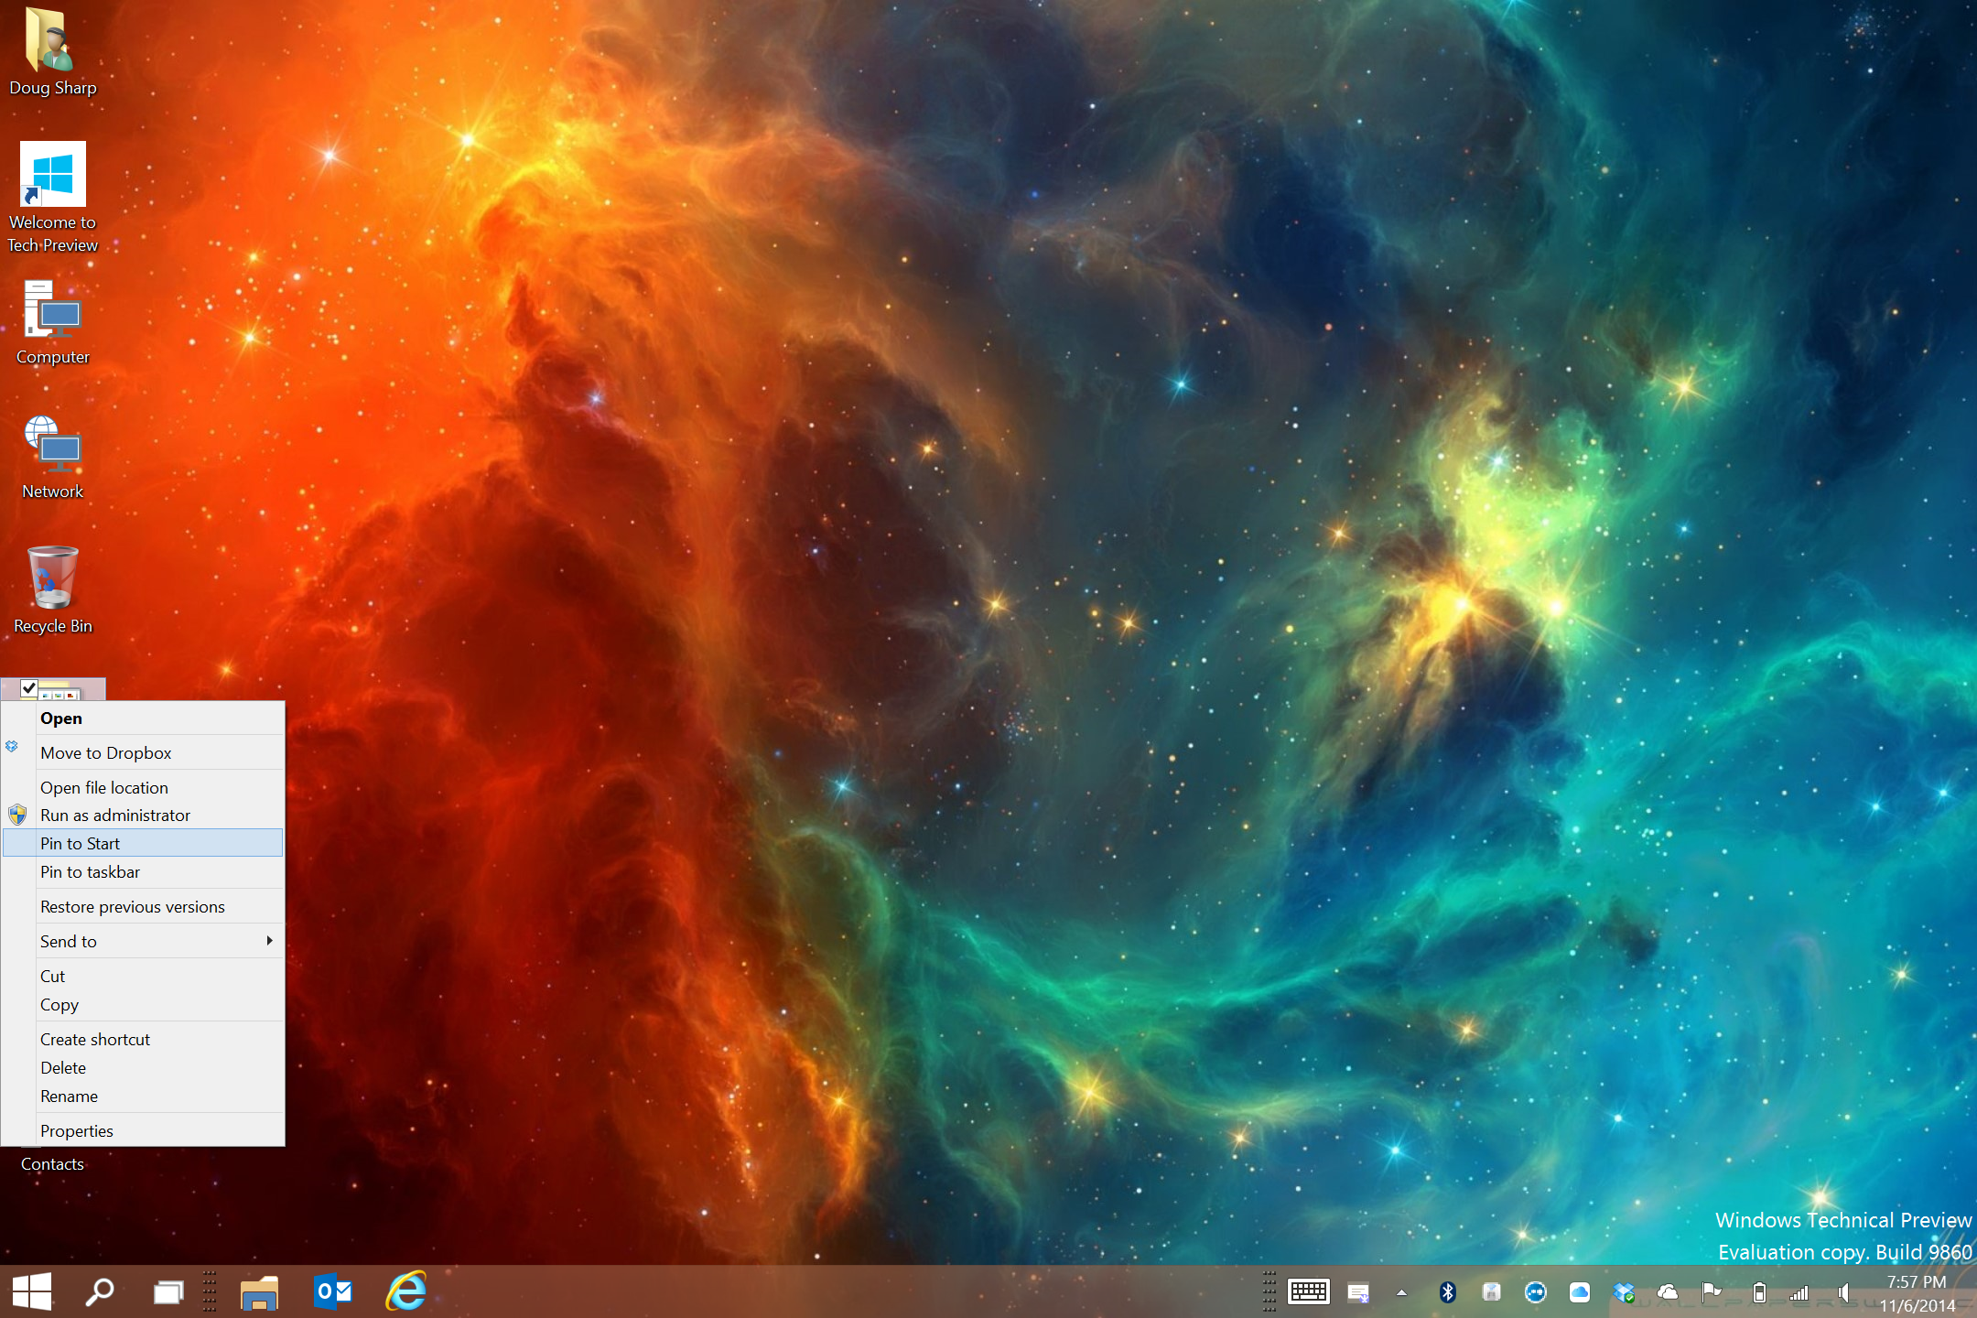1977x1318 pixels.
Task: Choose Properties in the context menu
Action: [144, 1131]
